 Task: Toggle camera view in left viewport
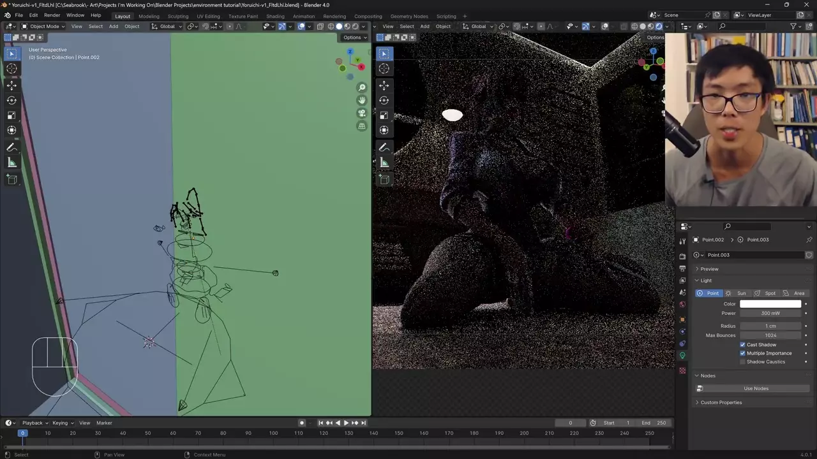click(x=362, y=113)
